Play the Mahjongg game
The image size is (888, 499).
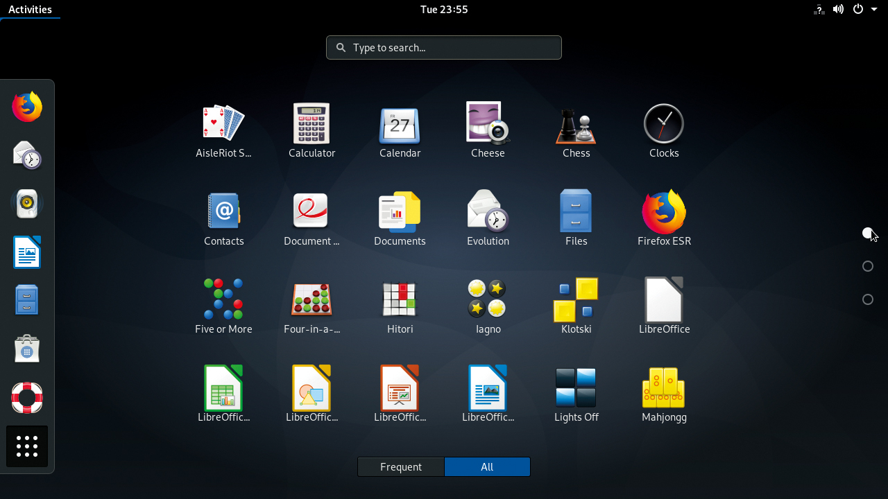click(663, 388)
